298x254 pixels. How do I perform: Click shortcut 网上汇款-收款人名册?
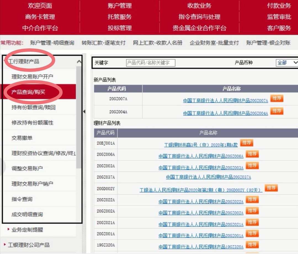pyautogui.click(x=158, y=43)
